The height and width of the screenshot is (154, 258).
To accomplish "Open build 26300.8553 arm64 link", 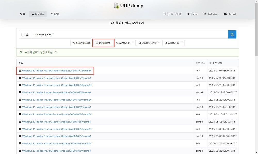I will pyautogui.click(x=57, y=136).
